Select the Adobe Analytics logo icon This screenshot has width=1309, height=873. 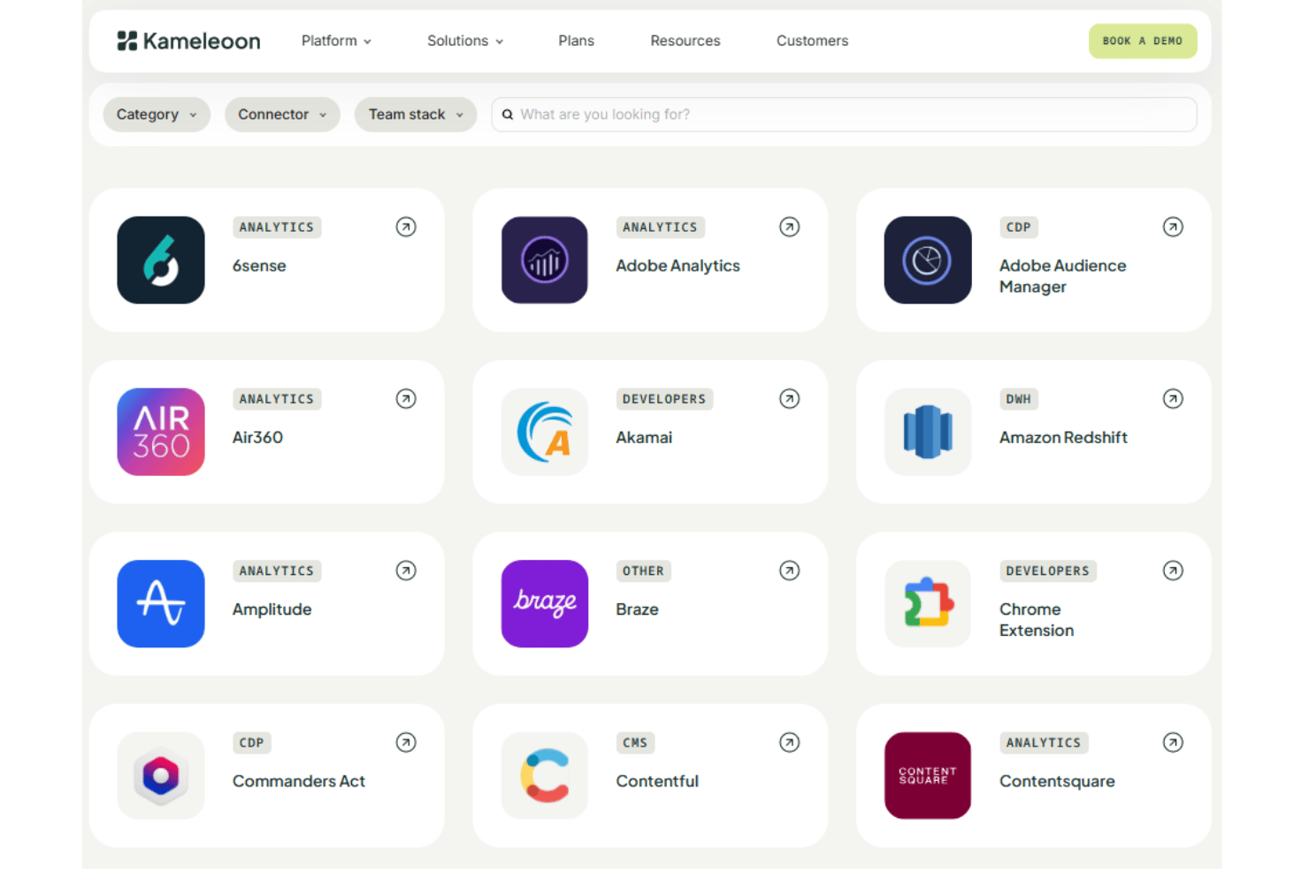point(545,260)
